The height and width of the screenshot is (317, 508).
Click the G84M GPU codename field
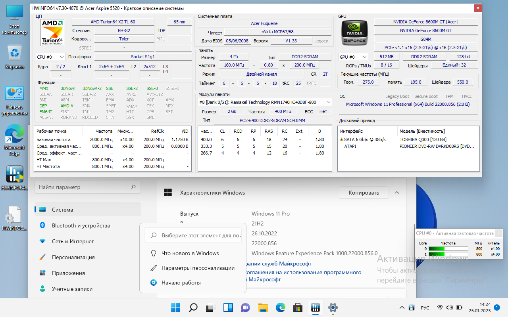point(426,39)
